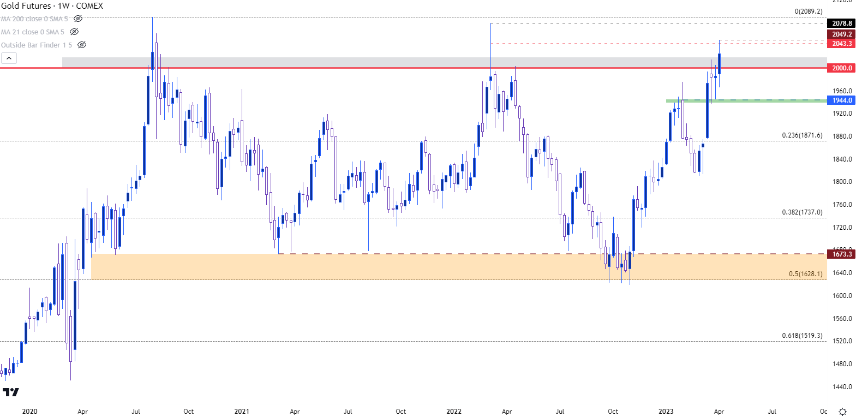This screenshot has width=856, height=417.
Task: Toggle visibility eye of MA 200 indicator
Action: pyautogui.click(x=78, y=19)
